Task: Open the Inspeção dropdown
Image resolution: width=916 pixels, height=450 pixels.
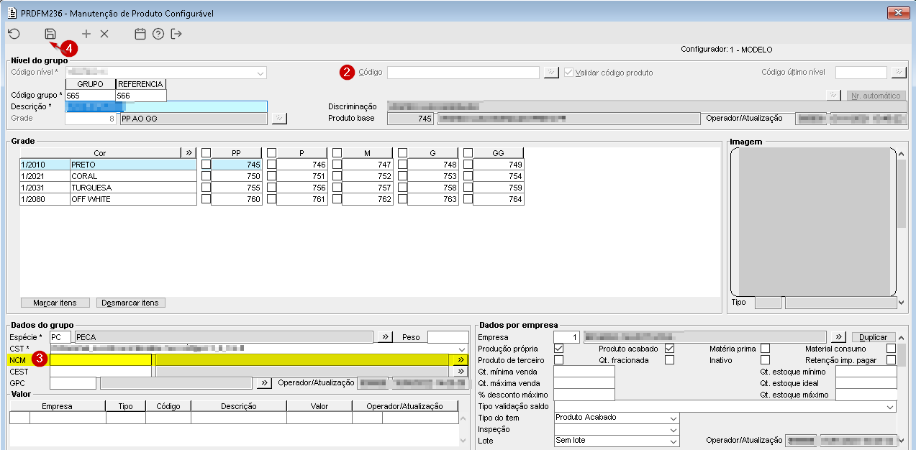Action: point(674,429)
